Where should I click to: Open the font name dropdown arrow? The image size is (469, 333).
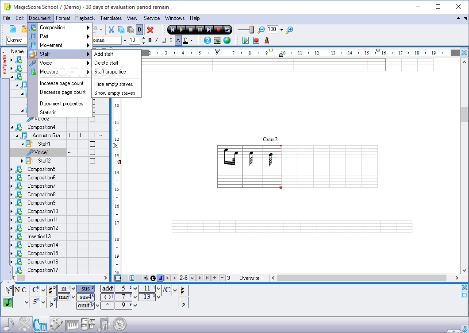[125, 40]
